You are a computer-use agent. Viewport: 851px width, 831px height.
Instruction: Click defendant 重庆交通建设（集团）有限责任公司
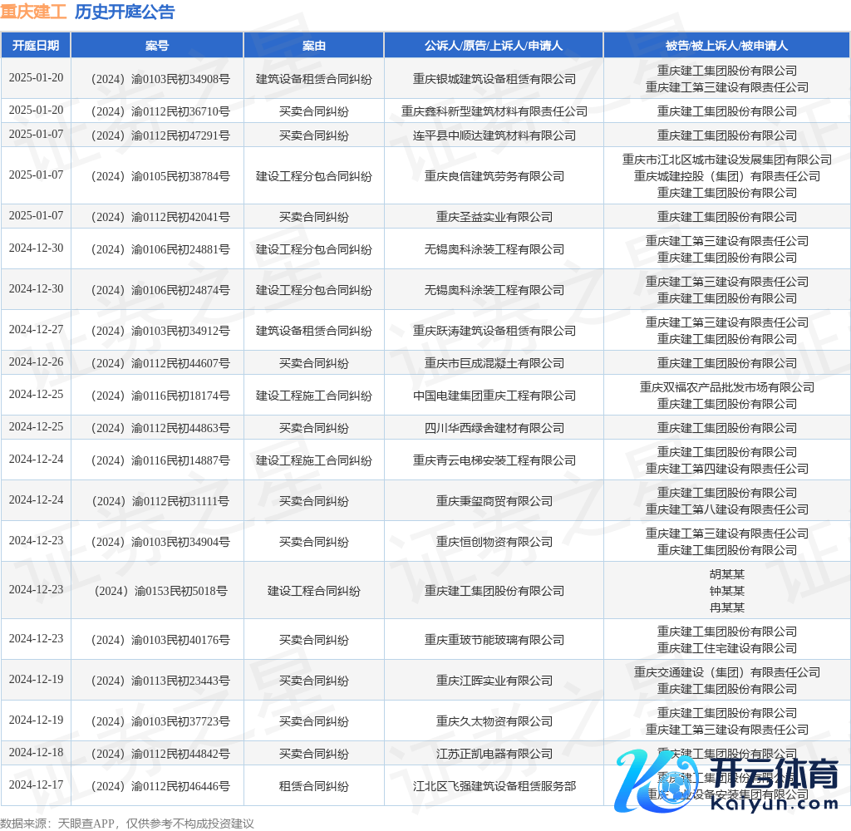[726, 672]
